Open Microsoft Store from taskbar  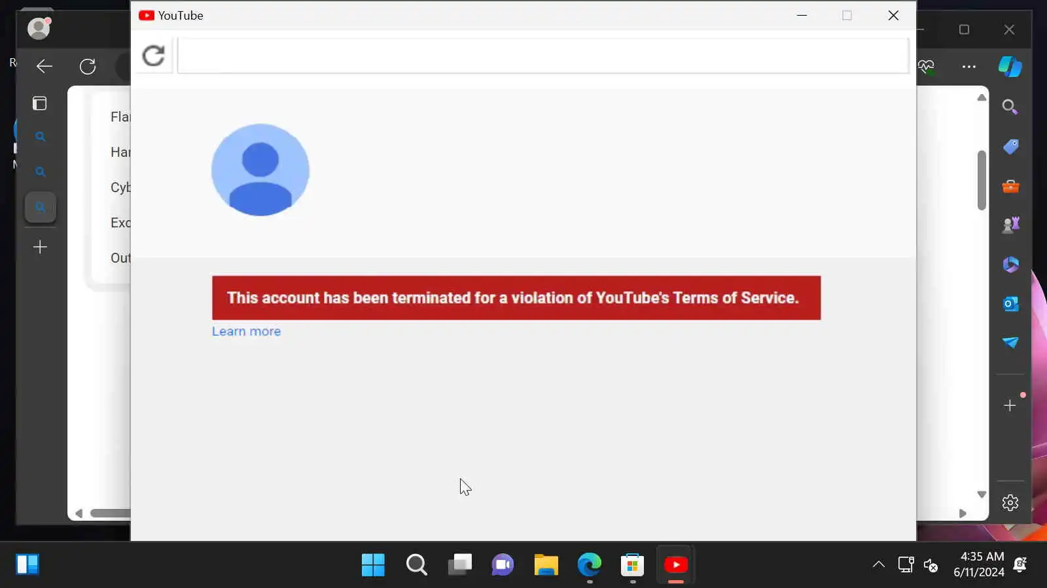click(x=632, y=564)
